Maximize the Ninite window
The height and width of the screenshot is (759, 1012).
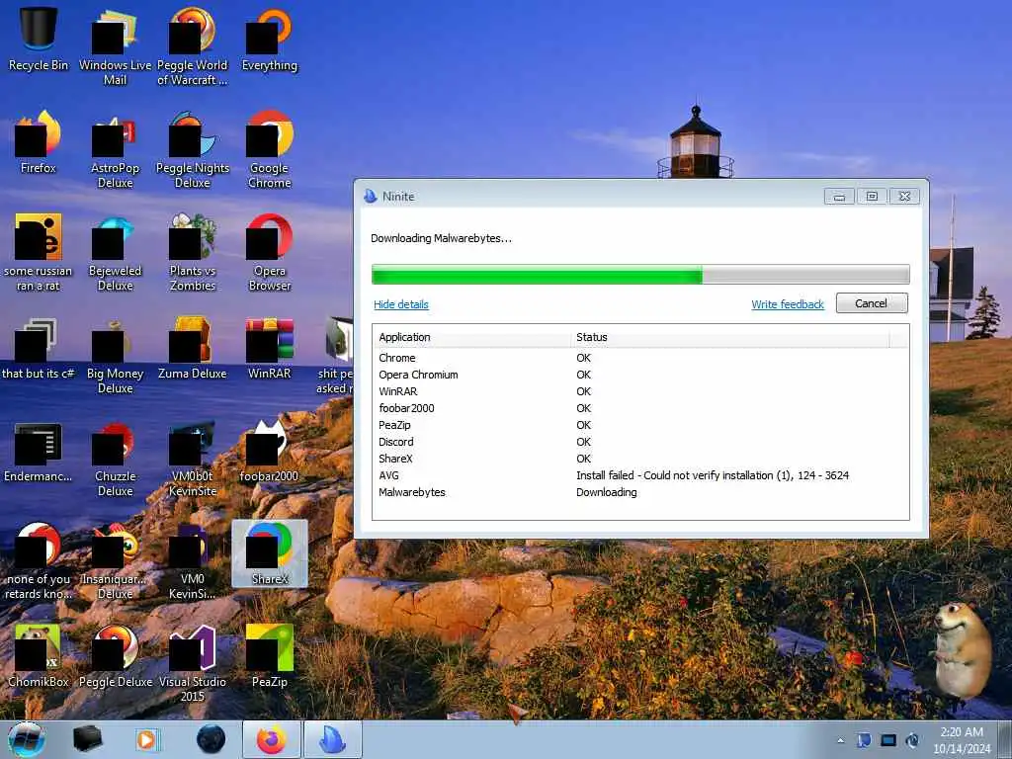pos(872,197)
